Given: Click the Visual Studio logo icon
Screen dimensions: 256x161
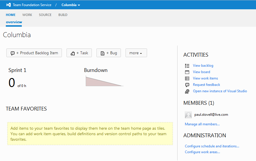Looking at the screenshot, I should 8,5.
